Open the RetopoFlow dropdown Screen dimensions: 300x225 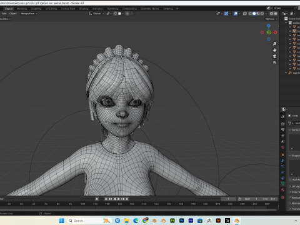29,14
